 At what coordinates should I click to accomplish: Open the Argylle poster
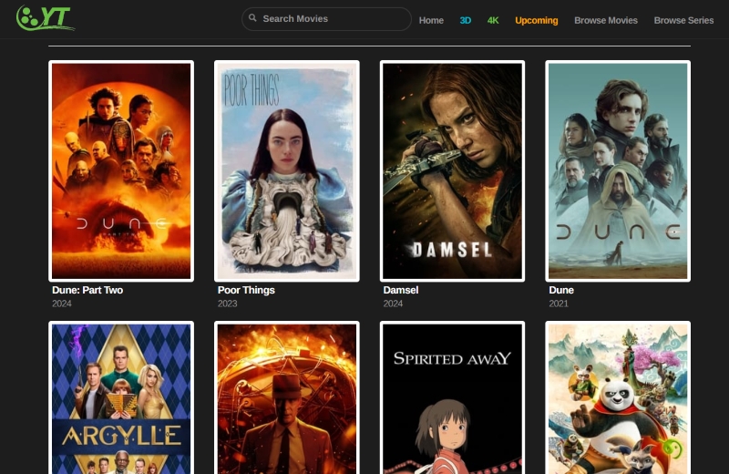[x=121, y=397]
